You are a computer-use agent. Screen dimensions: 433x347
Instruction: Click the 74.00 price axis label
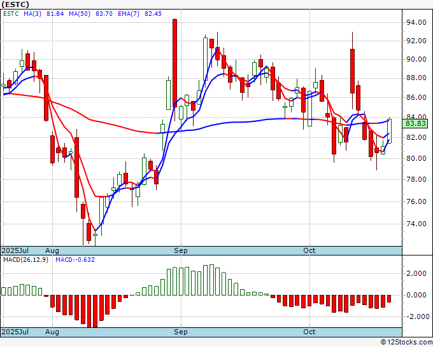pos(416,224)
